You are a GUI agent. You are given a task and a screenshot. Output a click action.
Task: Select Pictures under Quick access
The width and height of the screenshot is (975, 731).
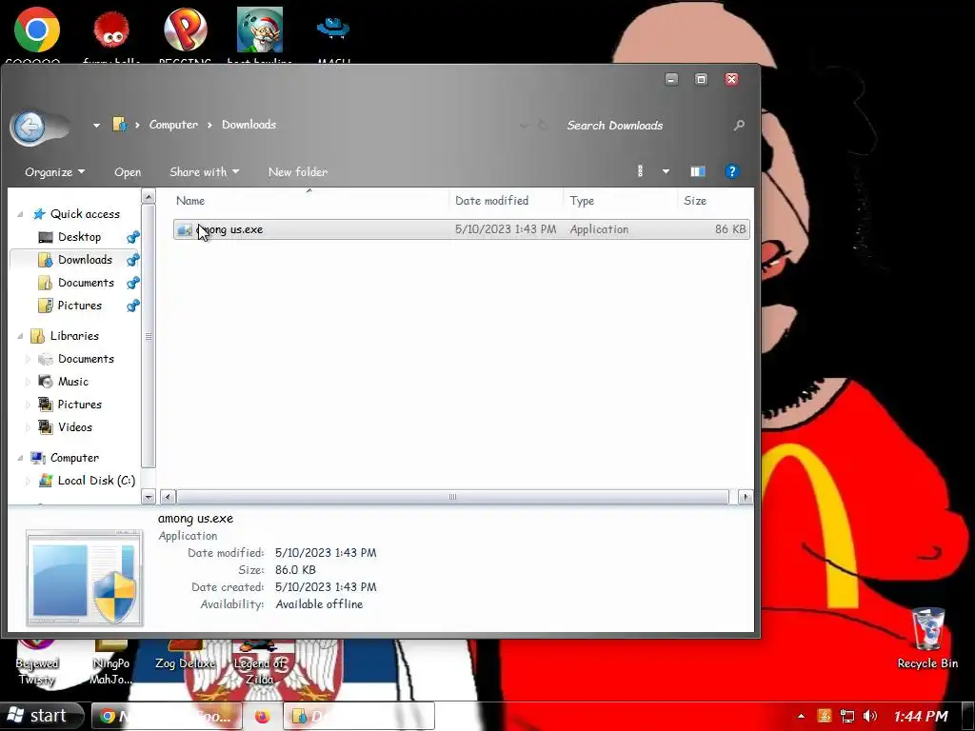tap(80, 306)
